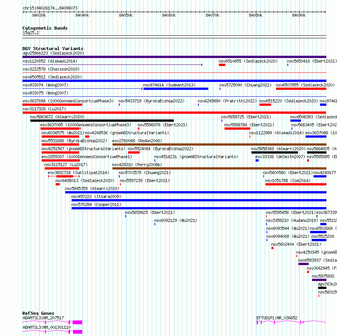The width and height of the screenshot is (337, 336).
Task: Click the 15q25.2 cytogenetic band label
Action: pos(31,33)
